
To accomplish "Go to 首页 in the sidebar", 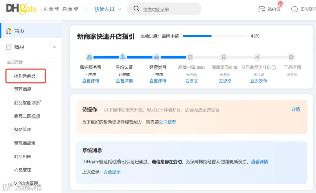I will [x=31, y=31].
